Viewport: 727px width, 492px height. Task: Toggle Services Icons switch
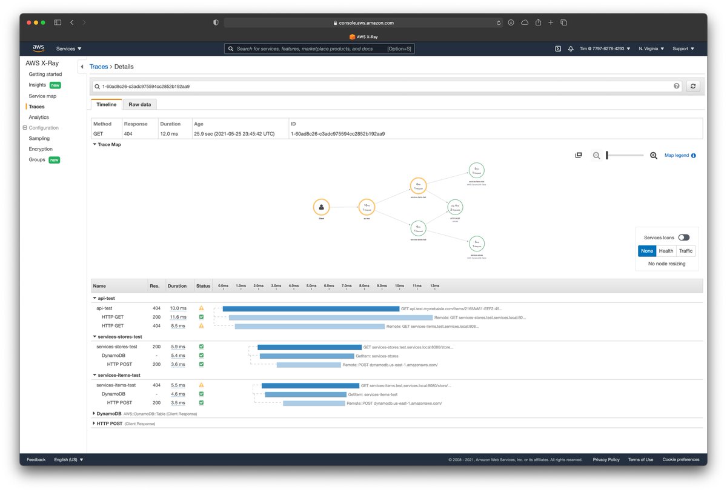(683, 238)
